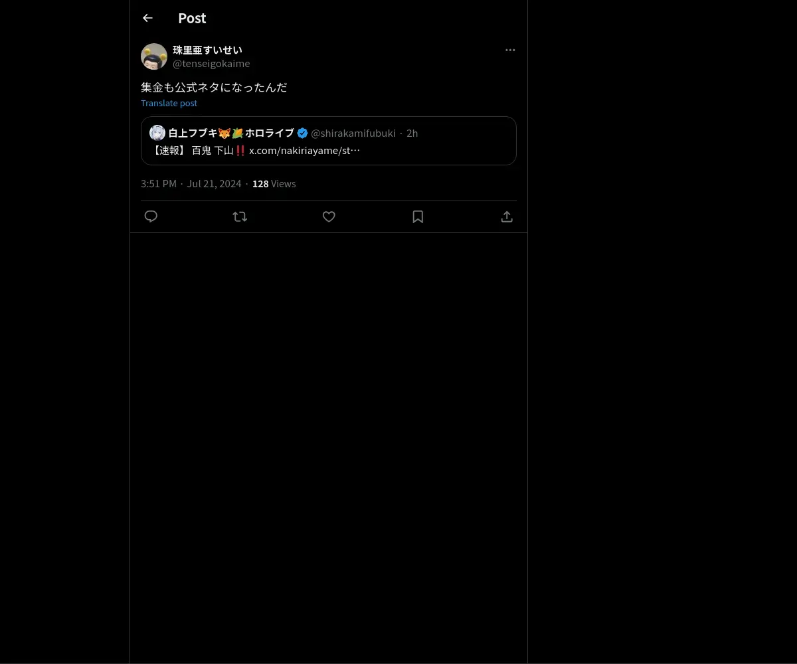Click the 3:51 PM Jul 21, 2024 timestamp
The image size is (797, 664).
coord(191,183)
